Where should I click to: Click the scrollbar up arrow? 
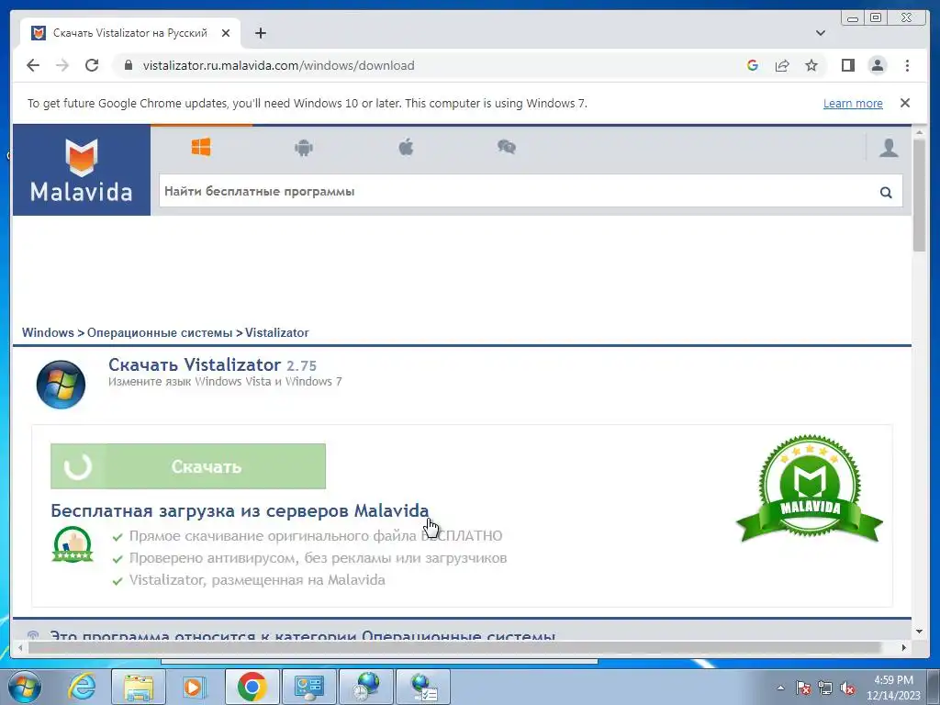point(920,132)
